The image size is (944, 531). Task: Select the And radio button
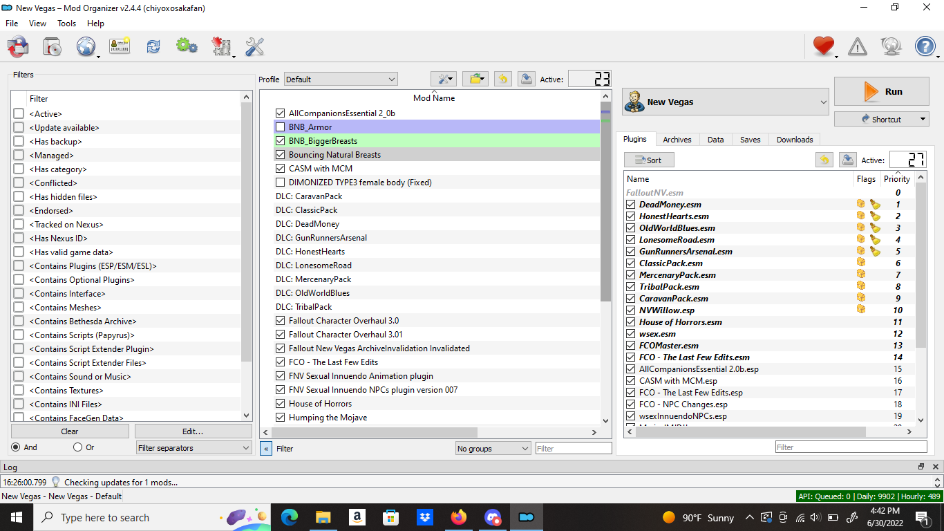16,447
